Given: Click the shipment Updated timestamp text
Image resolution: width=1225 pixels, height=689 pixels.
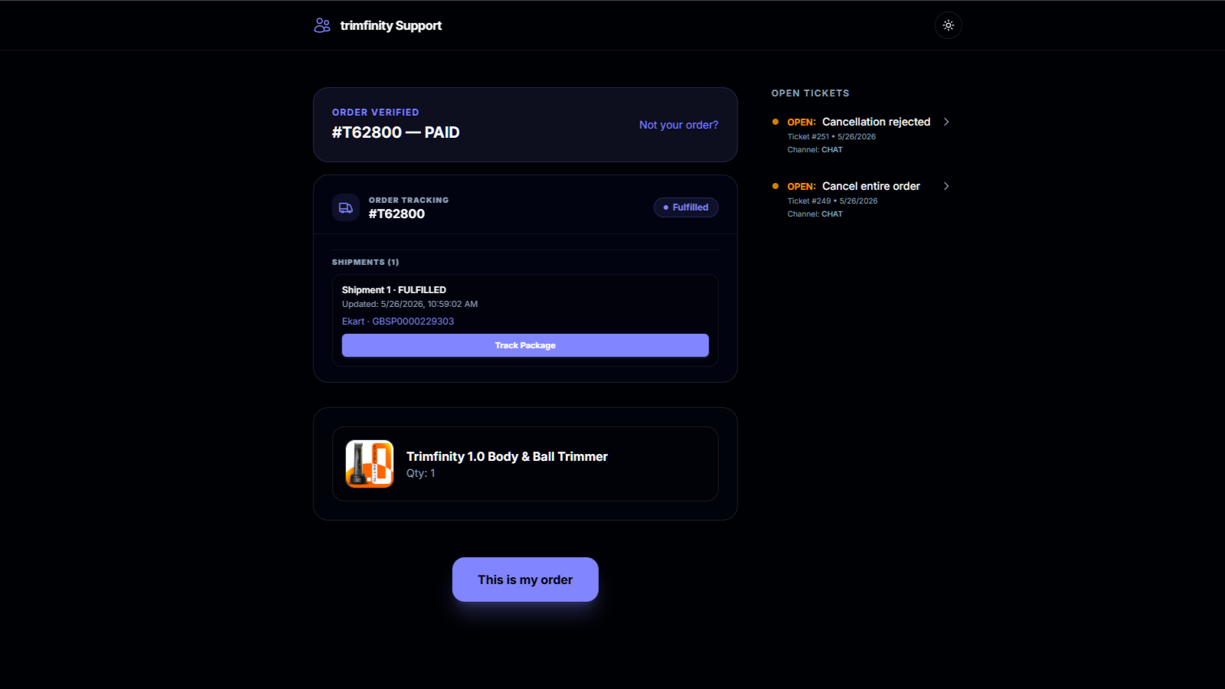Looking at the screenshot, I should (x=410, y=304).
